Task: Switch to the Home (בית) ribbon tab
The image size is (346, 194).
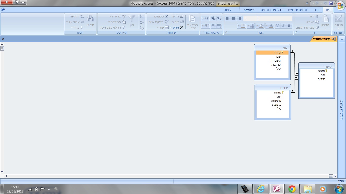Action: [x=328, y=10]
